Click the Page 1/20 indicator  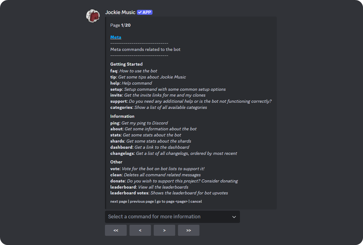coord(120,25)
